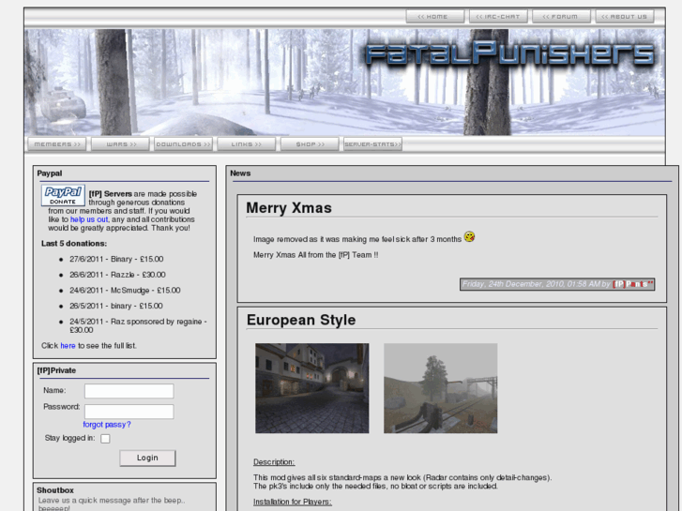Open the Downloads section

183,144
